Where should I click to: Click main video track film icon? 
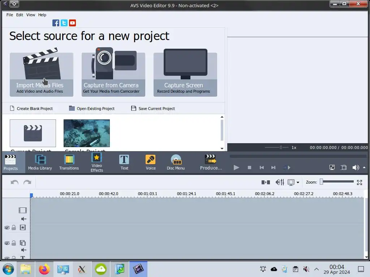(x=23, y=210)
